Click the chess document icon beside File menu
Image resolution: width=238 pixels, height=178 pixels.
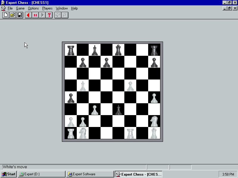tap(3, 8)
